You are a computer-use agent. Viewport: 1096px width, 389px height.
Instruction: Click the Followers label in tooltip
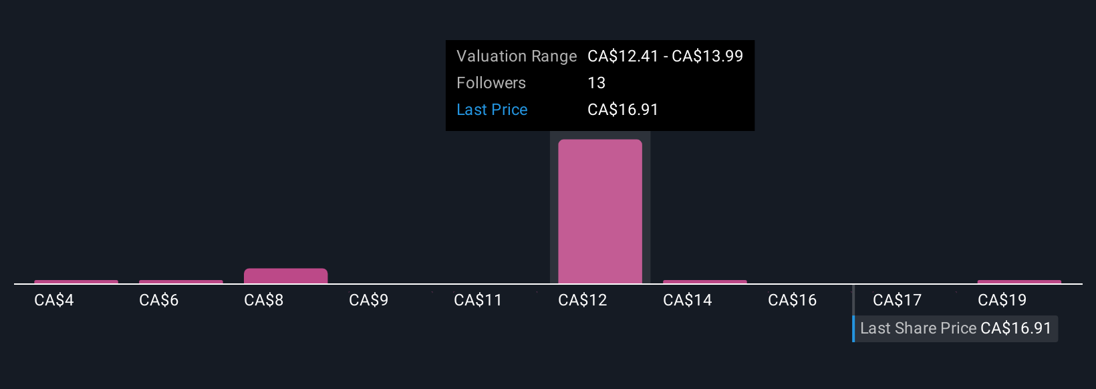click(491, 83)
